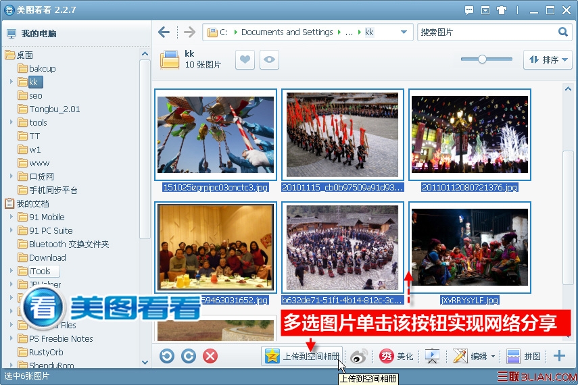Image resolution: width=578 pixels, height=385 pixels.
Task: Go forward with the right arrow
Action: tap(189, 32)
